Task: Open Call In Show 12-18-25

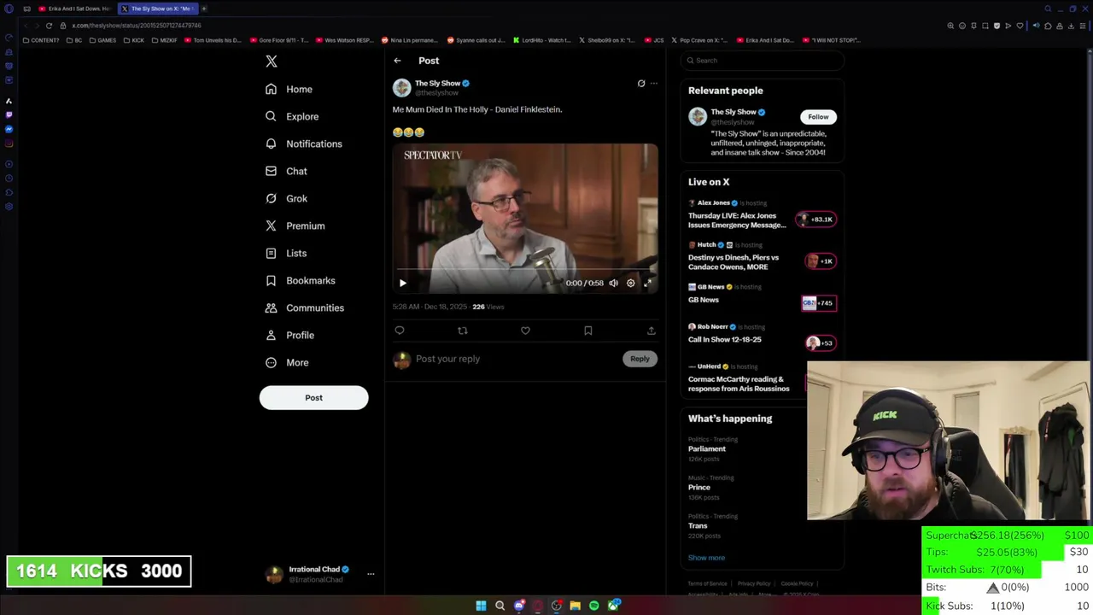Action: pyautogui.click(x=724, y=339)
